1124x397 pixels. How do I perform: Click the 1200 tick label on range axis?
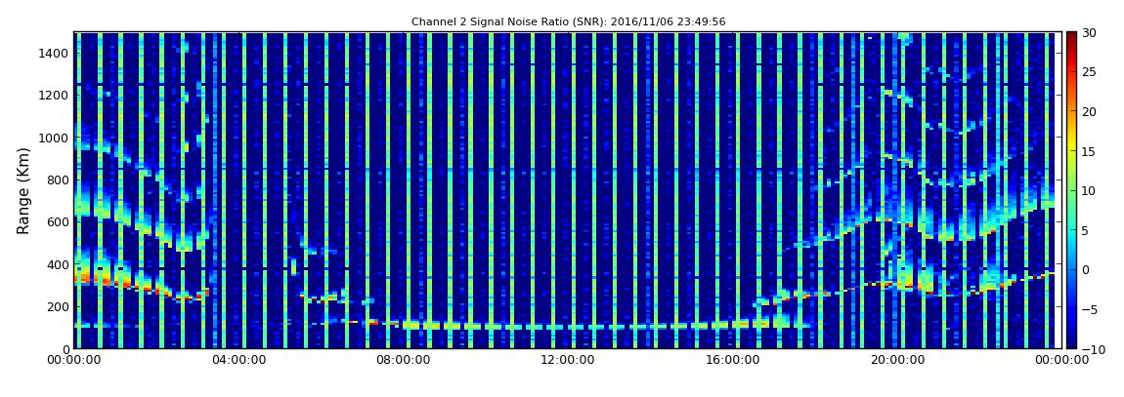54,96
